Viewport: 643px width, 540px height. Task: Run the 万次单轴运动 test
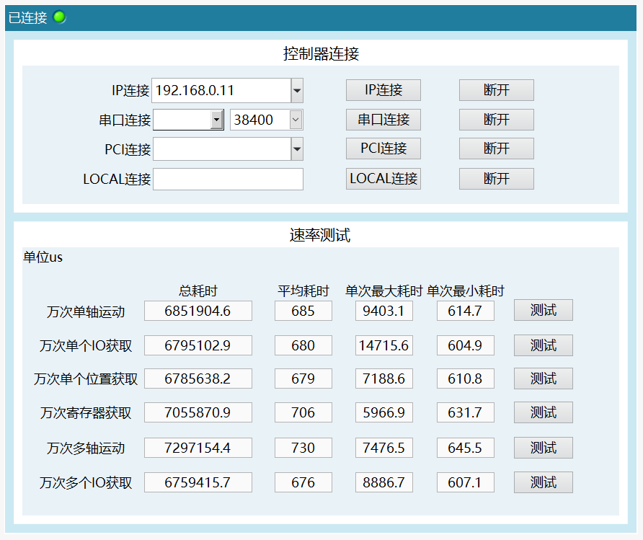(543, 311)
